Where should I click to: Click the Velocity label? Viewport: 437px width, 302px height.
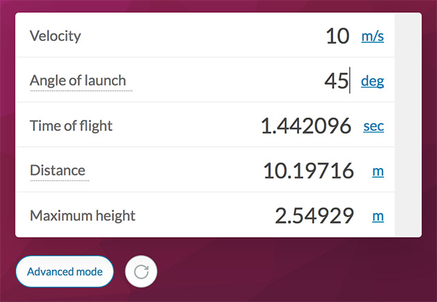(55, 36)
